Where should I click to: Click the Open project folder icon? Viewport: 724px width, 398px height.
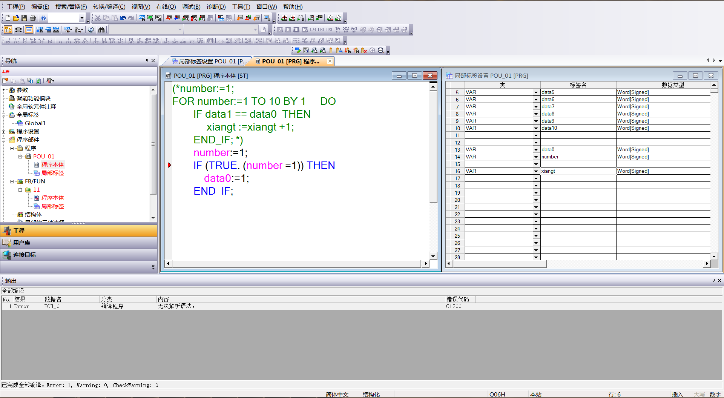[16, 18]
